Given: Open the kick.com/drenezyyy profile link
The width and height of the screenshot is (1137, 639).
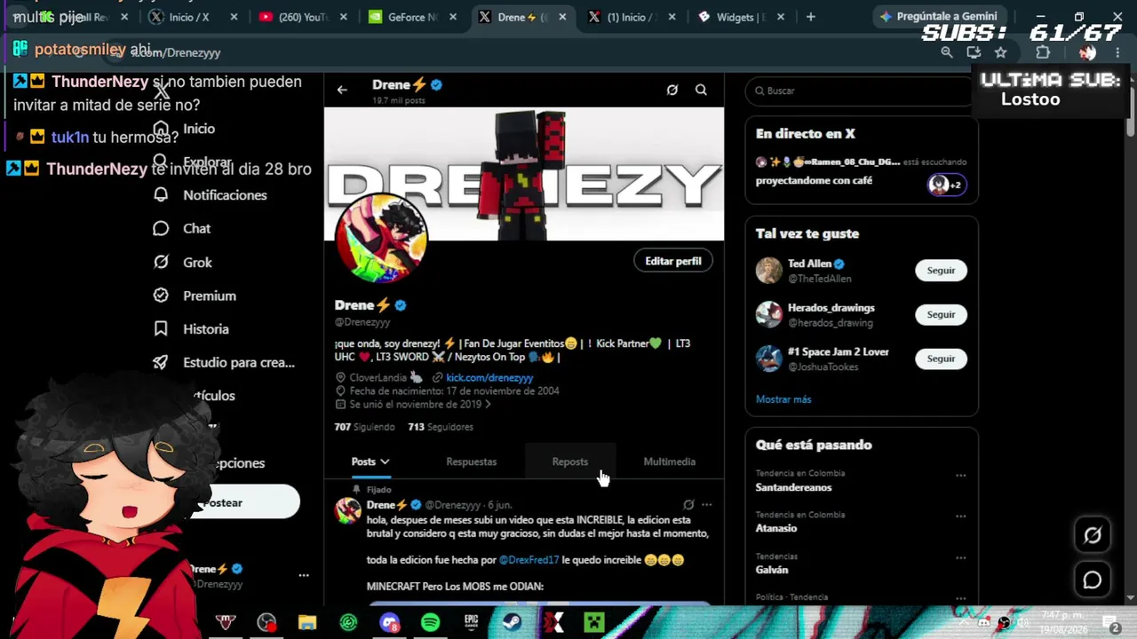Looking at the screenshot, I should click(x=489, y=378).
